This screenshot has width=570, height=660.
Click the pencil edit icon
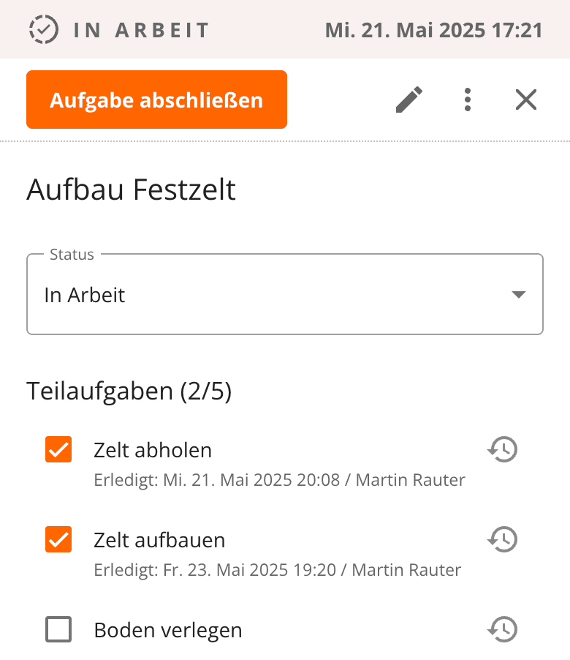409,100
